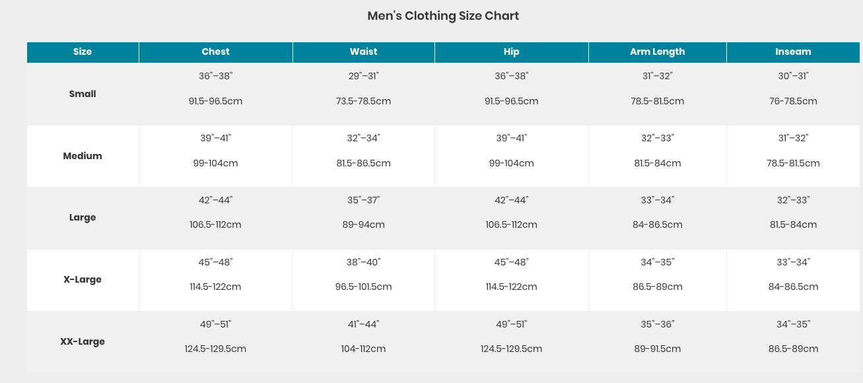Select XX-Large waist value 104-112cm
The image size is (863, 383).
click(x=363, y=349)
